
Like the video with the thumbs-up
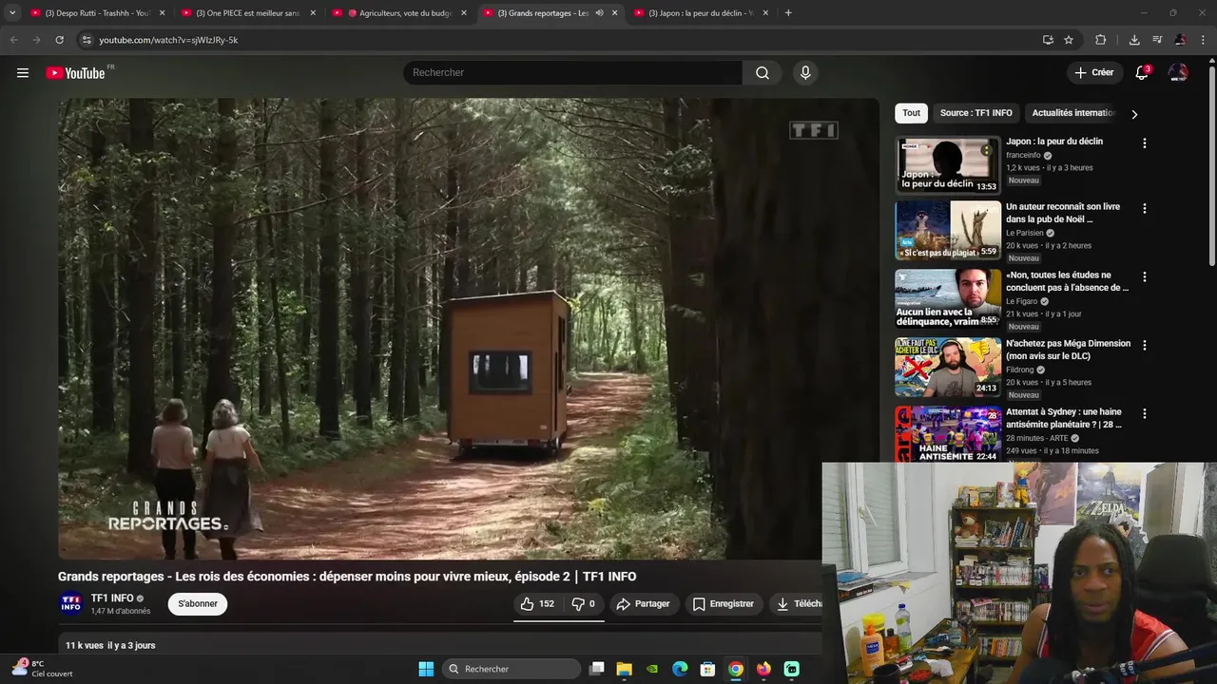point(538,603)
